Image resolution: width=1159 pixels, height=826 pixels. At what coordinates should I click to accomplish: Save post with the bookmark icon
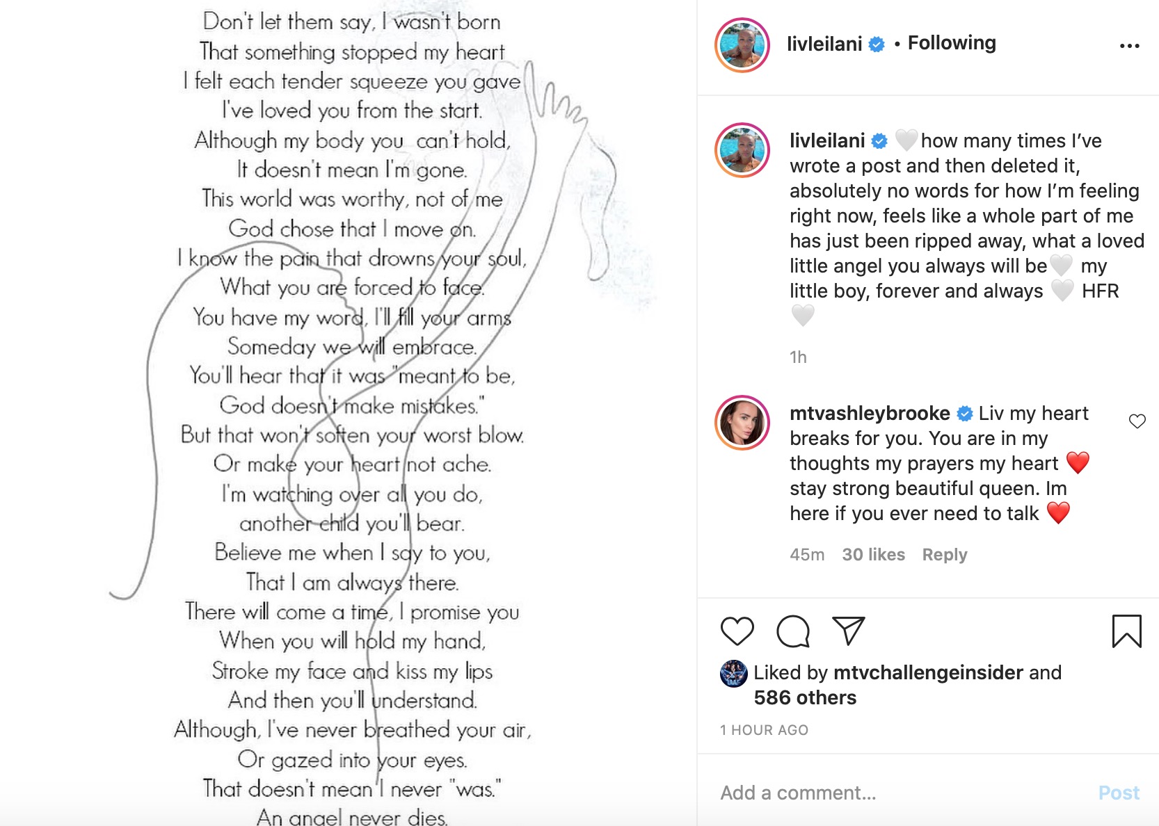[1126, 631]
